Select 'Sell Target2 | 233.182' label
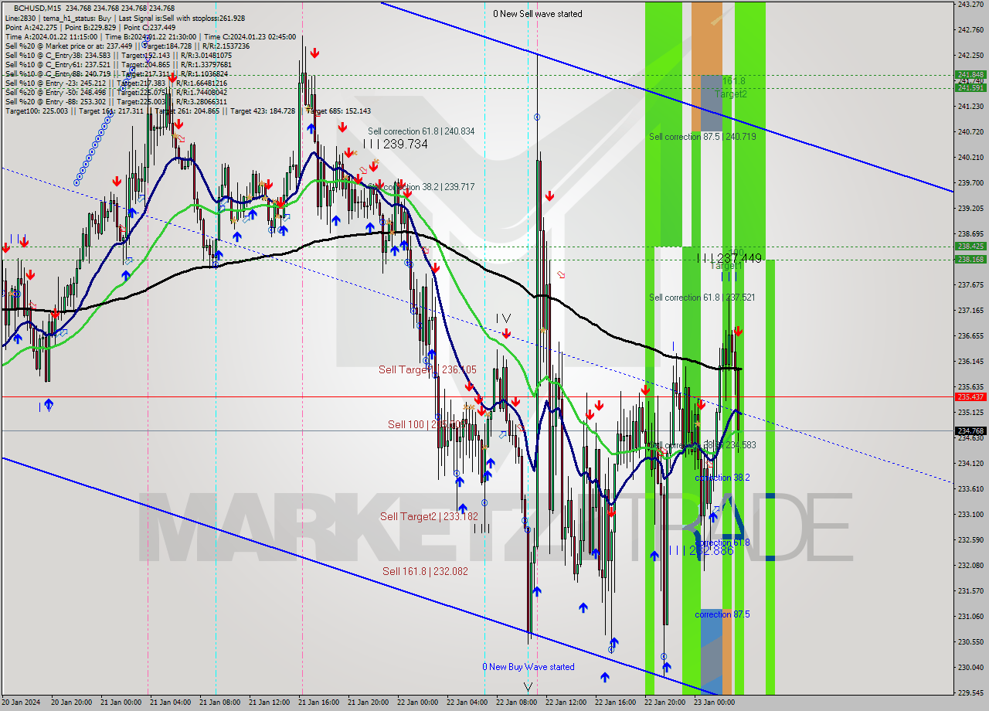Image resolution: width=989 pixels, height=711 pixels. click(x=429, y=516)
